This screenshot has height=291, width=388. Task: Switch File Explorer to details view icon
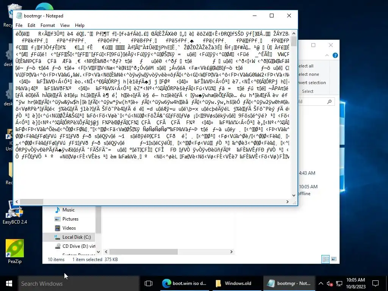(325, 259)
